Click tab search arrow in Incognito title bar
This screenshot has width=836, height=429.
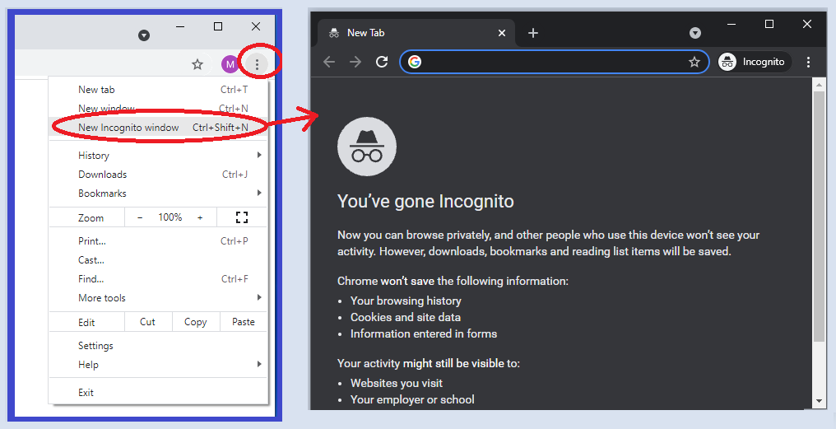click(695, 33)
